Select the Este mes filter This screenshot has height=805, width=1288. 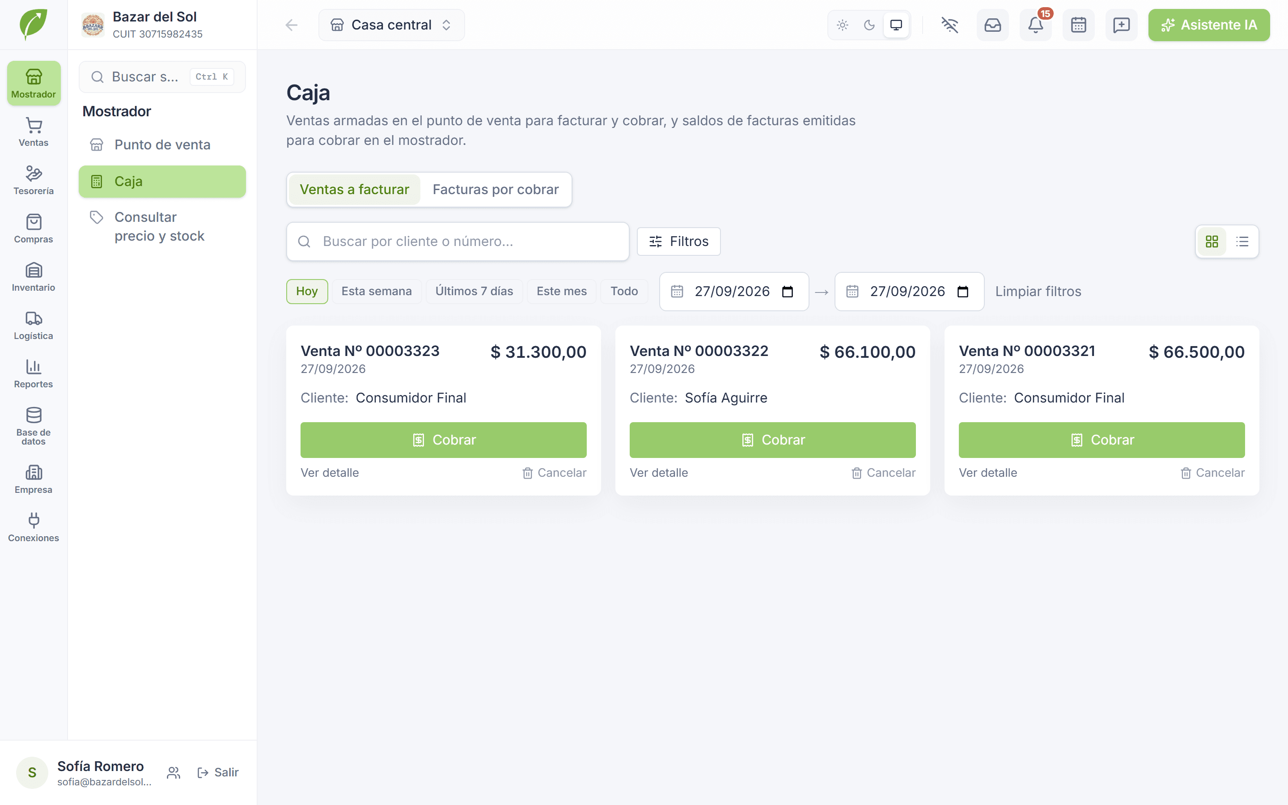tap(562, 291)
